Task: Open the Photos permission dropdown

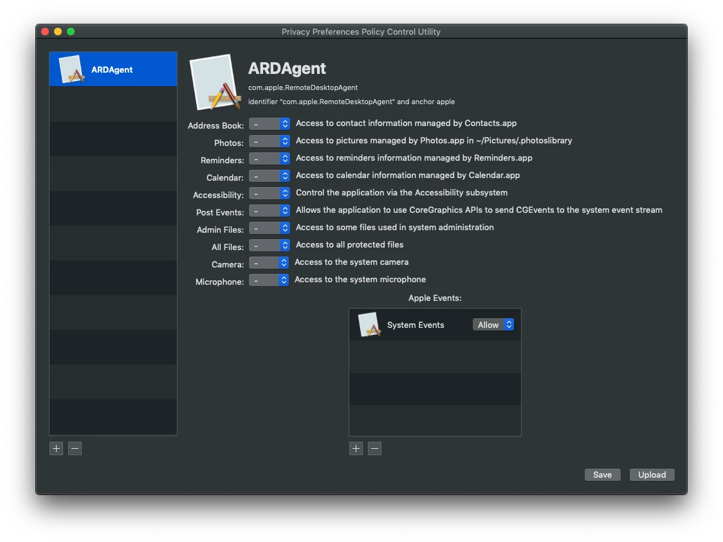Action: coord(270,141)
